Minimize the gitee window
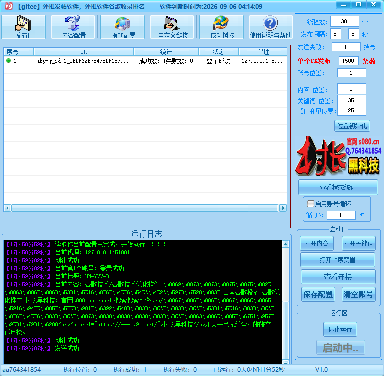The height and width of the screenshot is (376, 384). coord(344,5)
